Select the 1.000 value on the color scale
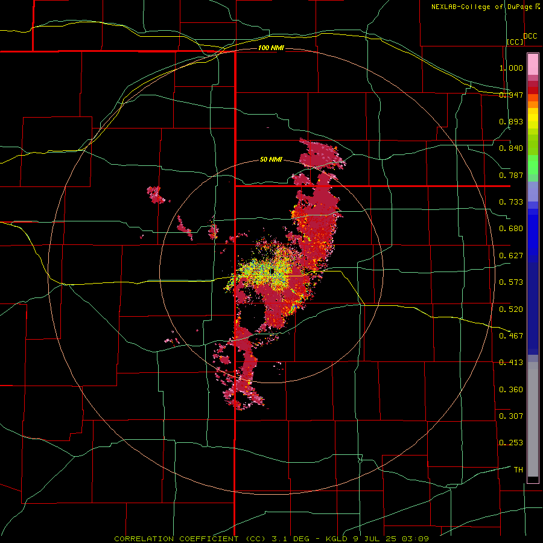This screenshot has height=543, width=543. click(511, 68)
